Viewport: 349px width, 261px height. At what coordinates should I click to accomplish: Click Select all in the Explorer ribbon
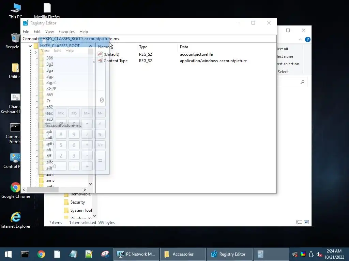coord(282,49)
